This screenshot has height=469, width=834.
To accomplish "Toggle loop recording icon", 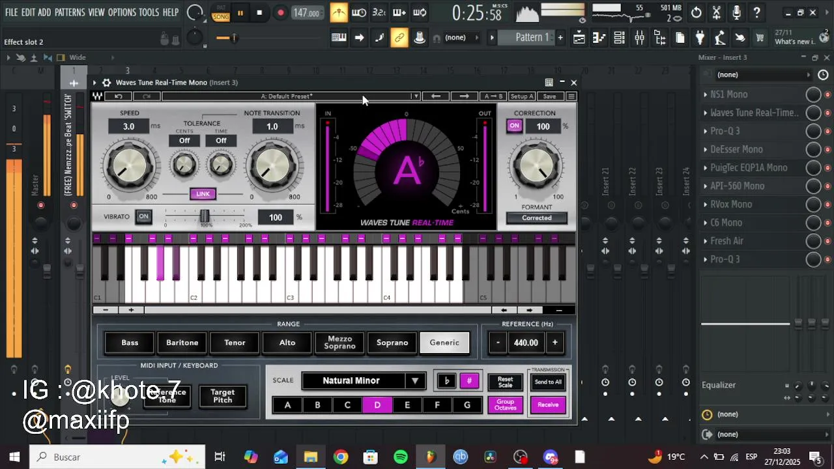I will coord(420,12).
